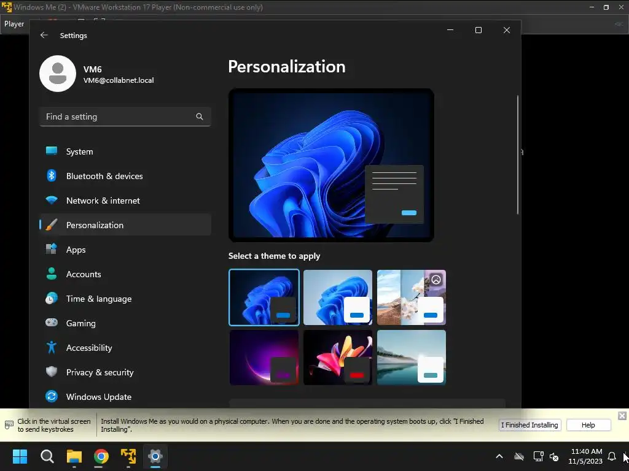Apply the spotlight landscape flower theme
The height and width of the screenshot is (471, 629).
pos(411,297)
